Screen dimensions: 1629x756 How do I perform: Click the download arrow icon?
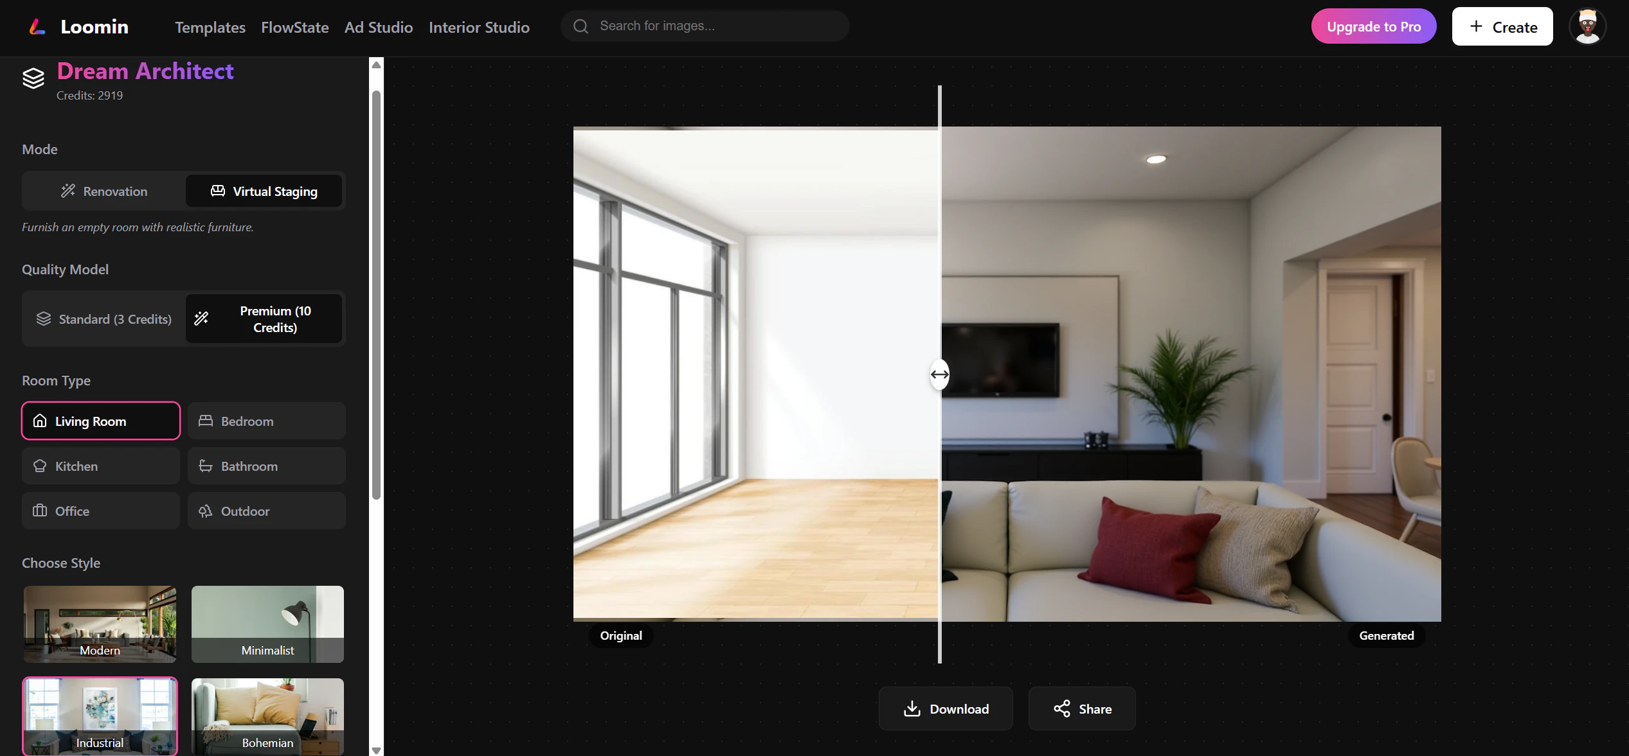point(912,708)
